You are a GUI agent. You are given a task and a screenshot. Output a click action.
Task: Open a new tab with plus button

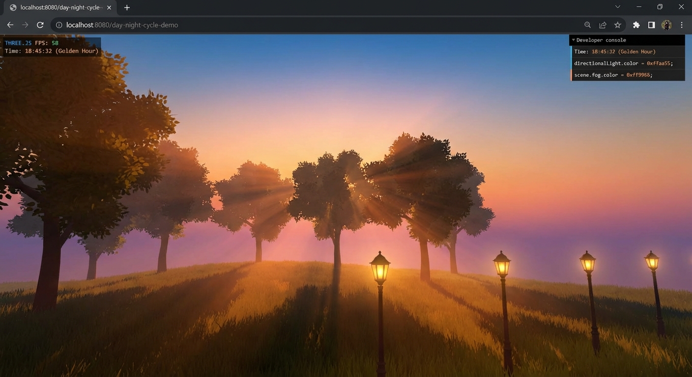click(127, 7)
